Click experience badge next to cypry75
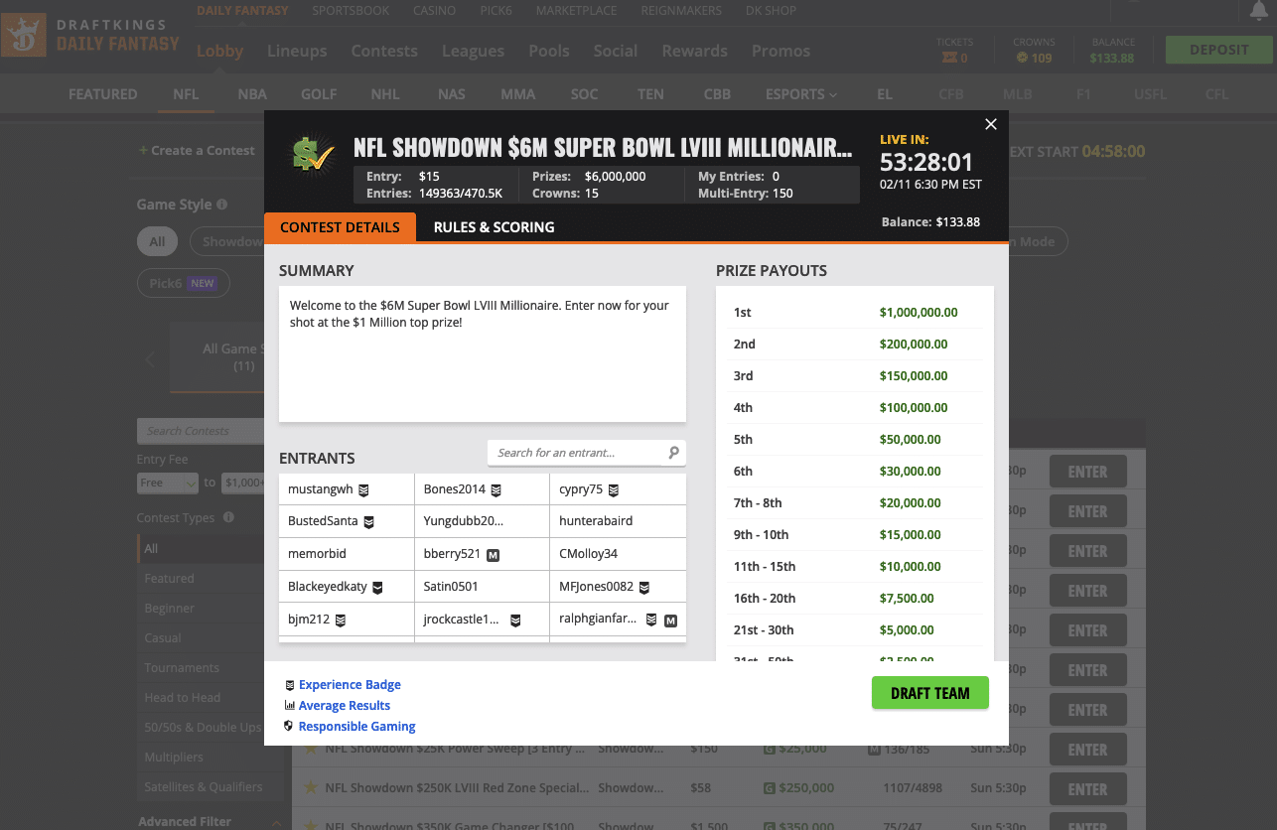1277x830 pixels. click(x=614, y=489)
